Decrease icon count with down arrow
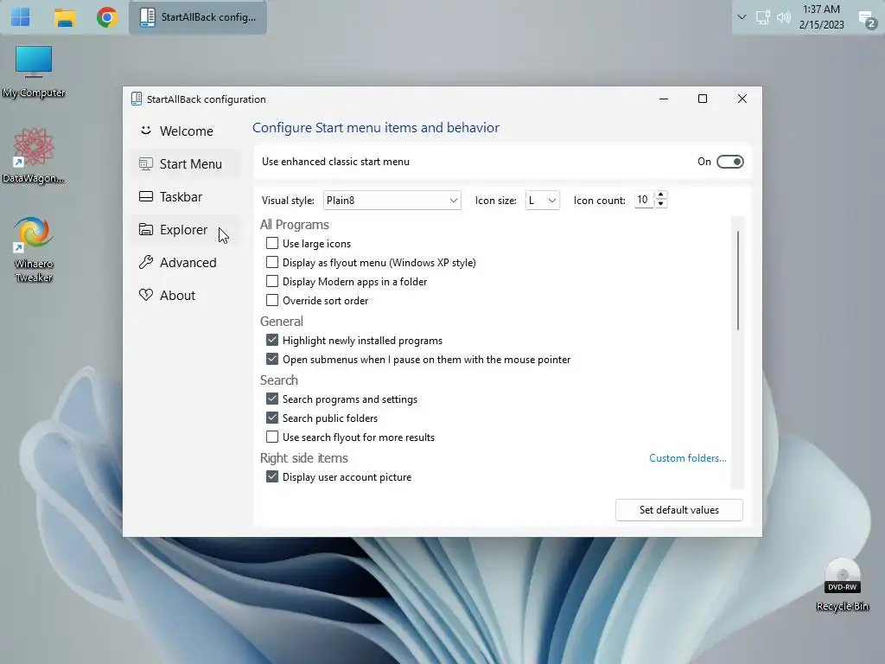This screenshot has width=885, height=664. tap(661, 204)
